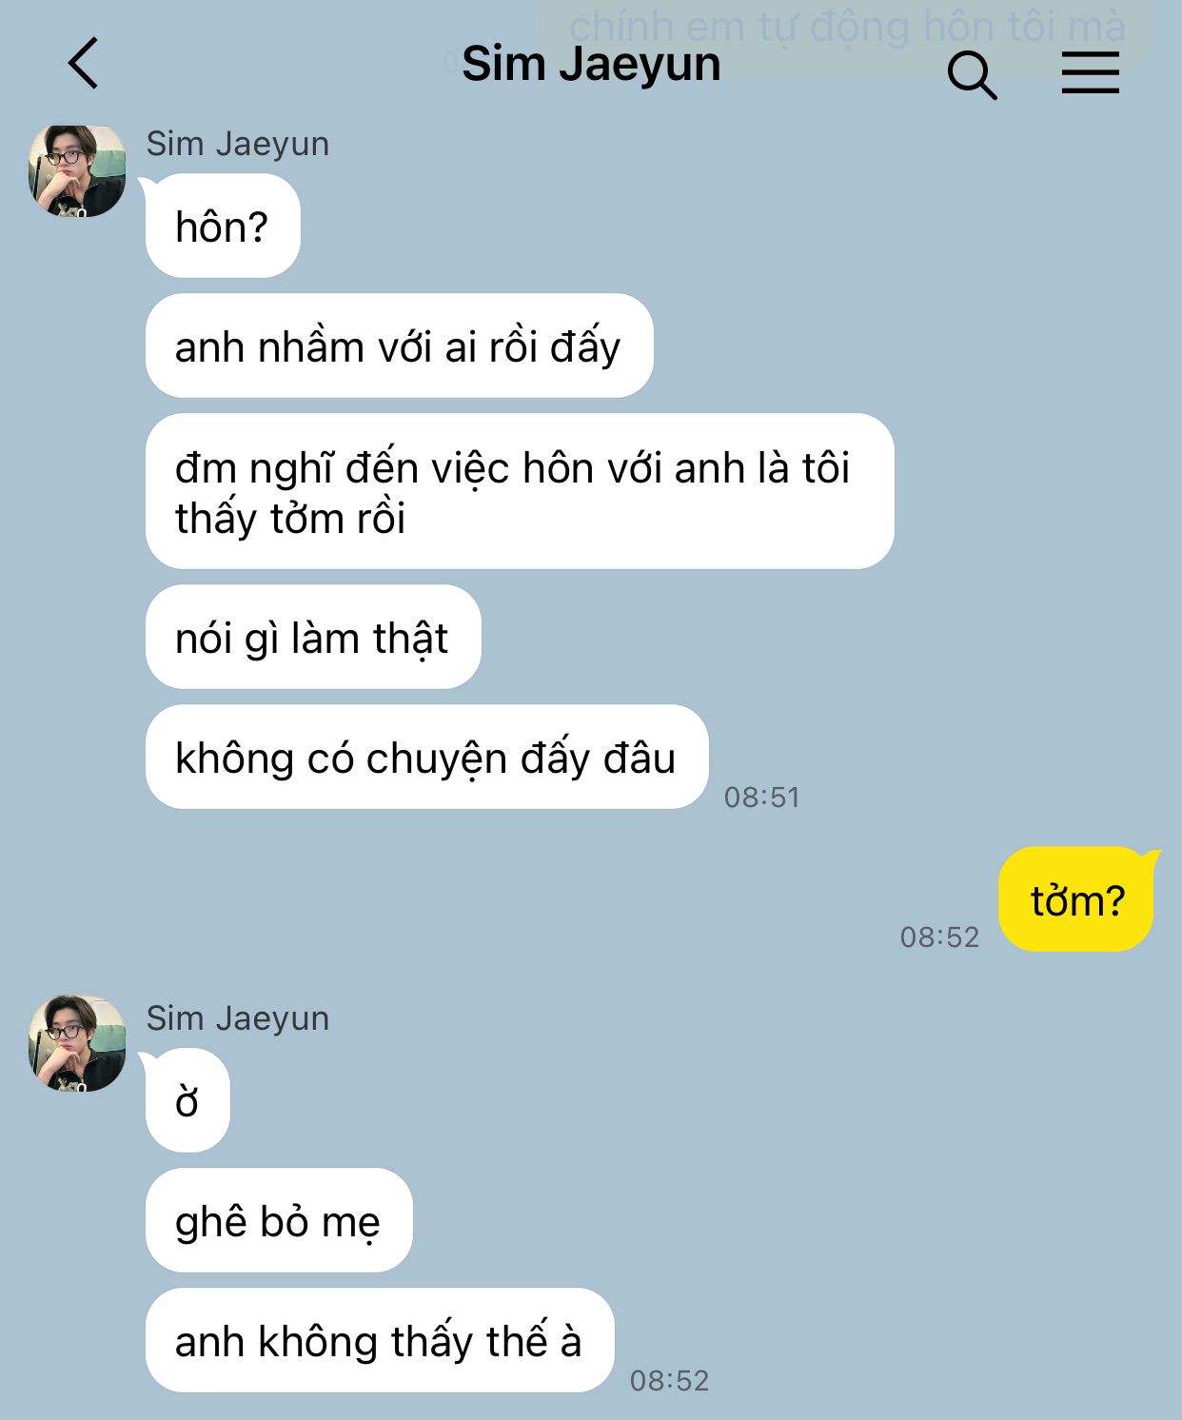The width and height of the screenshot is (1182, 1420).
Task: Tap sender name above "hôn?" message
Action: 238,144
